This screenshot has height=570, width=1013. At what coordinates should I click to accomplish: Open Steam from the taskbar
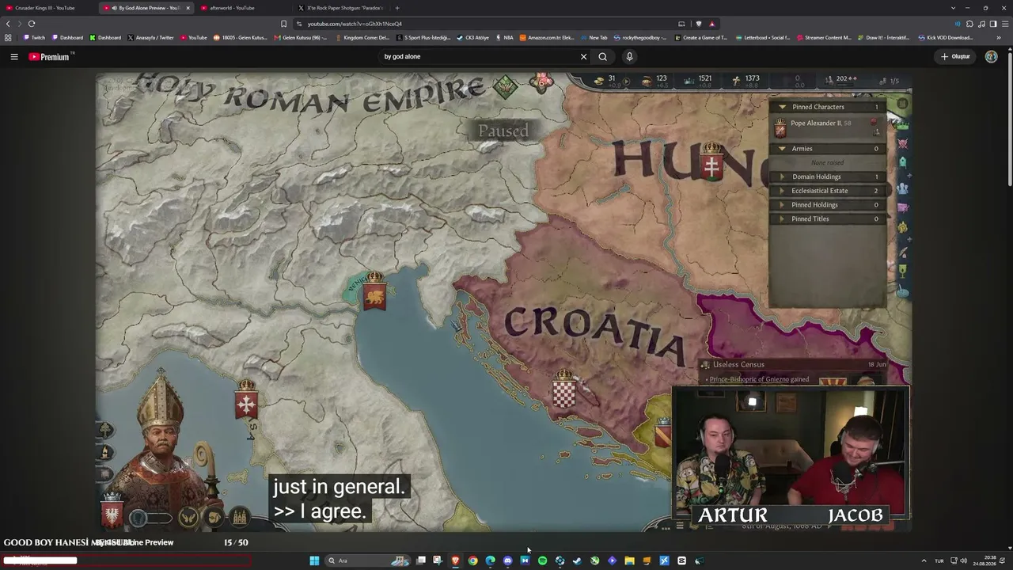point(577,560)
